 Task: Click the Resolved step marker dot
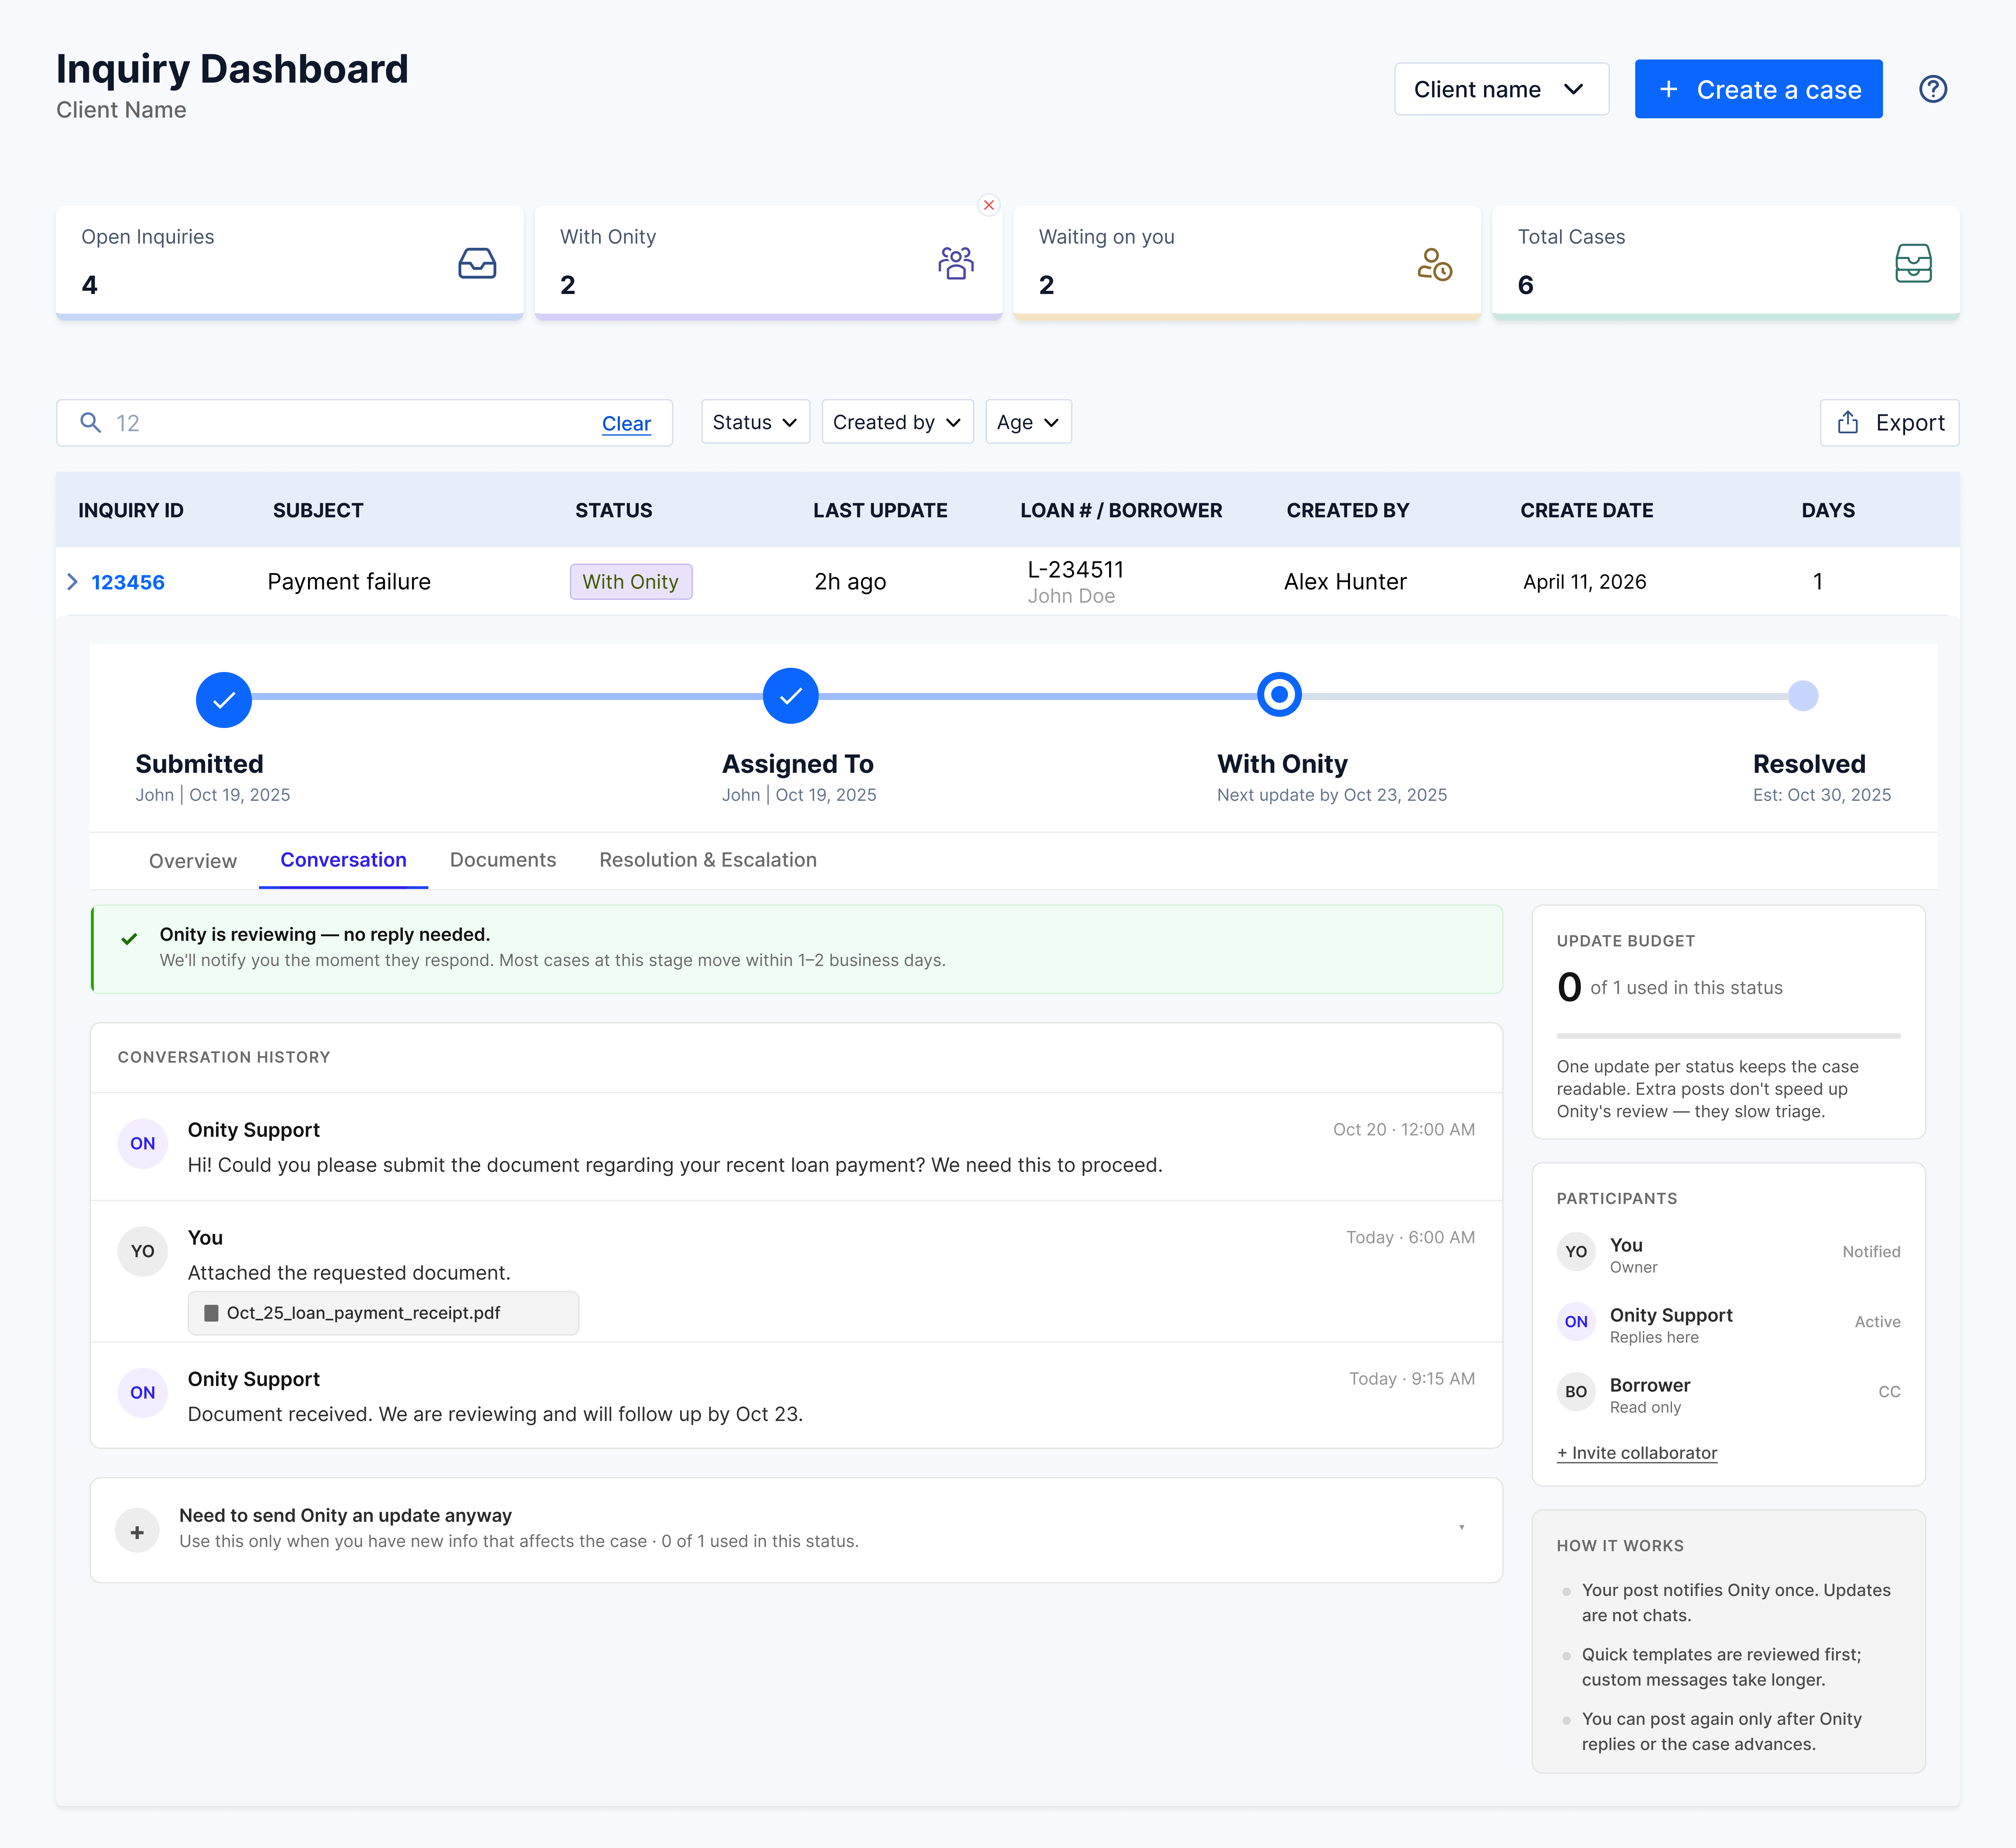(1802, 696)
